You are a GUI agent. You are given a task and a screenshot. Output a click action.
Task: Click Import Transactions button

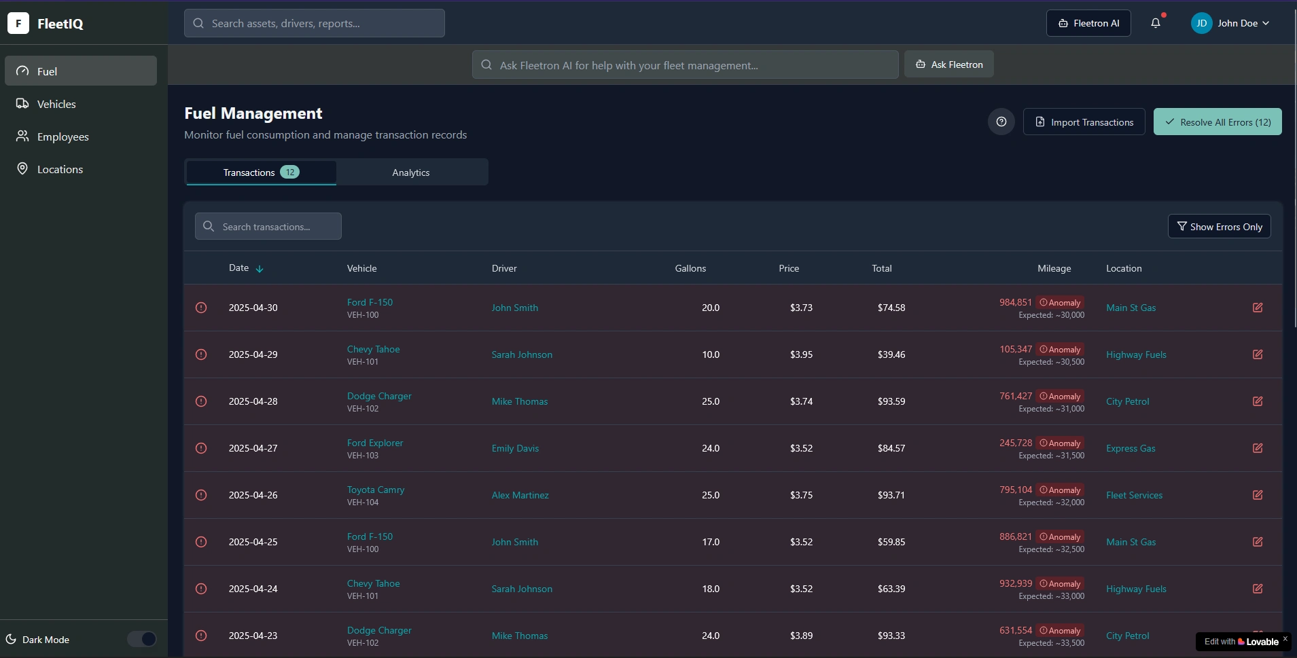(1084, 122)
